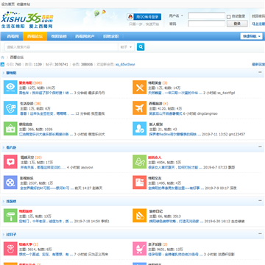Open the 装修日记 forum title link
Image resolution: width=265 pixels, height=265 pixels.
click(156, 211)
